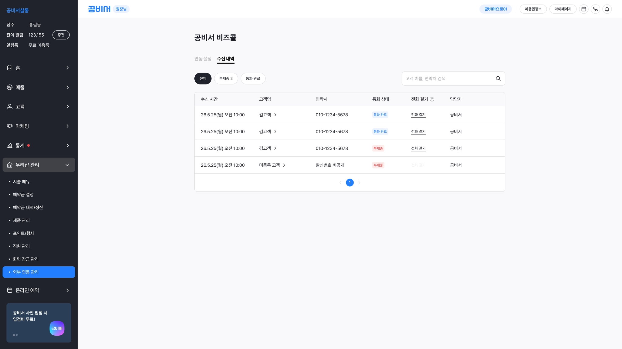Image resolution: width=622 pixels, height=349 pixels.
Task: Expand the 매출 menu chevron
Action: (x=67, y=87)
